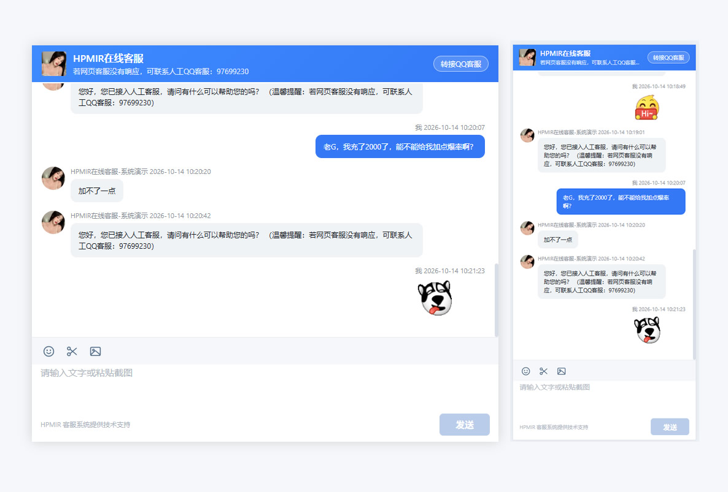The image size is (728, 492).
Task: Click HPMIR在线客服 title in large window header
Action: tap(108, 58)
